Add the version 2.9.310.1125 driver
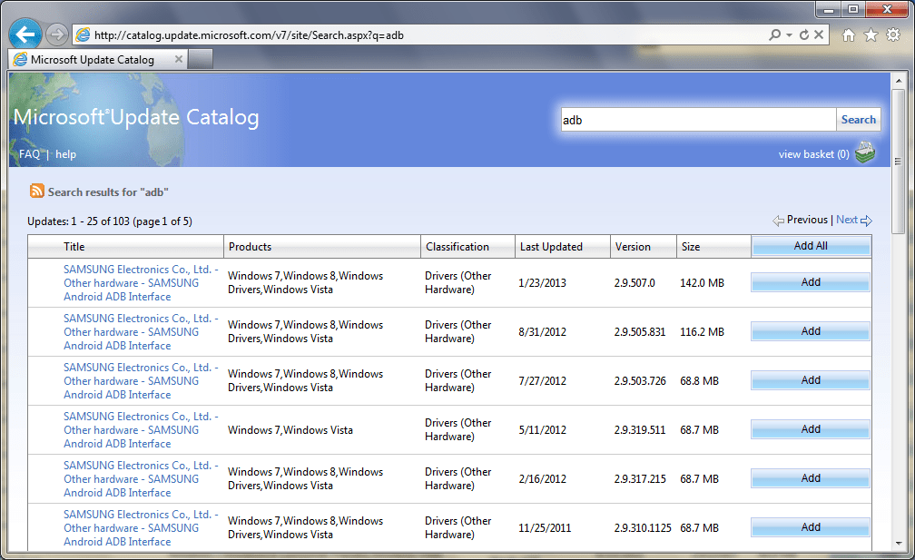915x560 pixels. (x=811, y=527)
